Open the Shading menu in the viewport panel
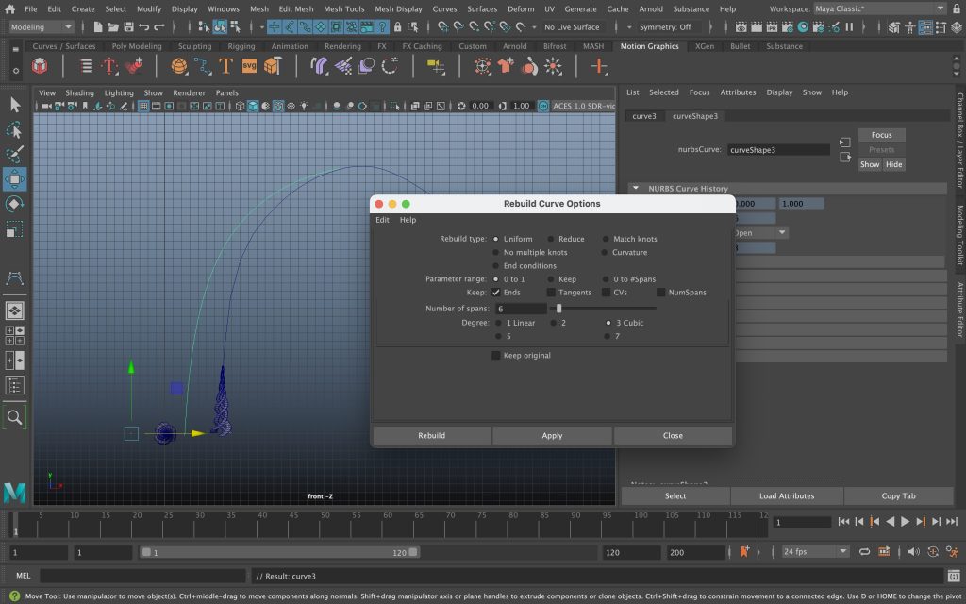The image size is (966, 604). 79,92
